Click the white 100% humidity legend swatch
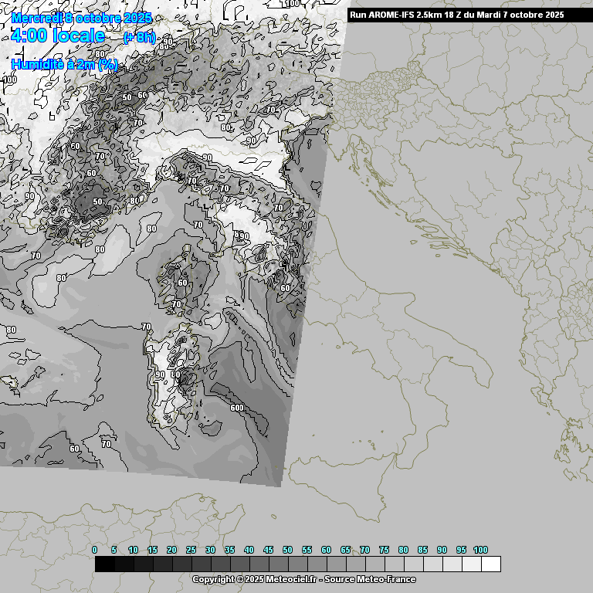The height and width of the screenshot is (593, 593). 490,564
